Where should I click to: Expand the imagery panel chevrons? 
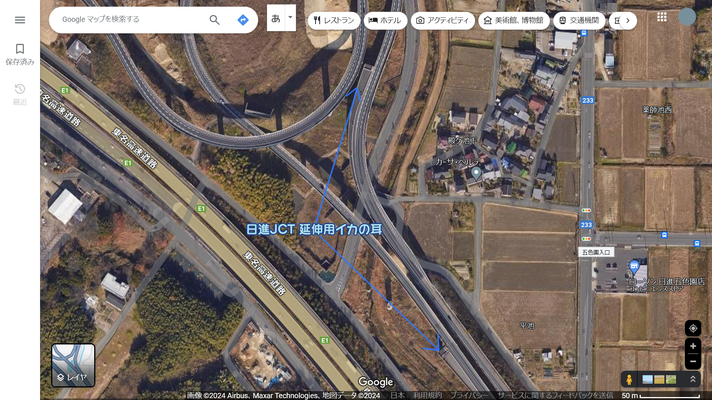tap(692, 379)
